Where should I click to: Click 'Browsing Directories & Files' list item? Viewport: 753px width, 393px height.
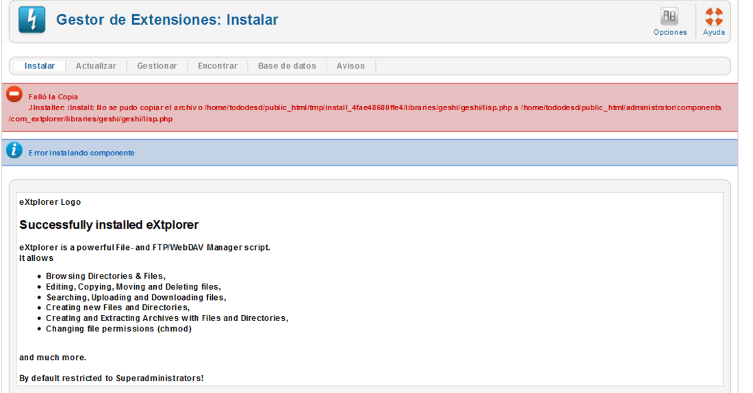(105, 276)
